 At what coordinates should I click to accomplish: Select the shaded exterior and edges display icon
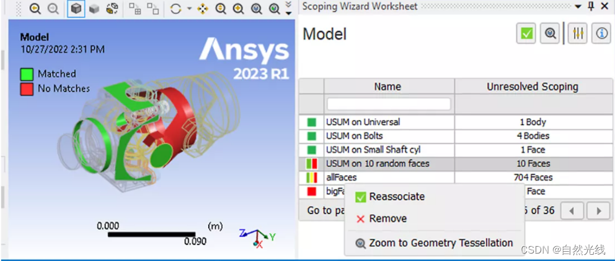coord(76,9)
